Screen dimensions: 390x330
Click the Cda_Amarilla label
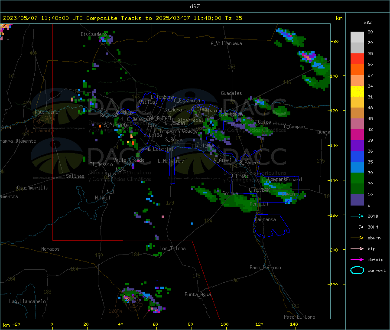[x=32, y=188]
